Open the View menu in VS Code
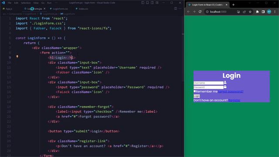The image size is (279, 157). coord(36,3)
